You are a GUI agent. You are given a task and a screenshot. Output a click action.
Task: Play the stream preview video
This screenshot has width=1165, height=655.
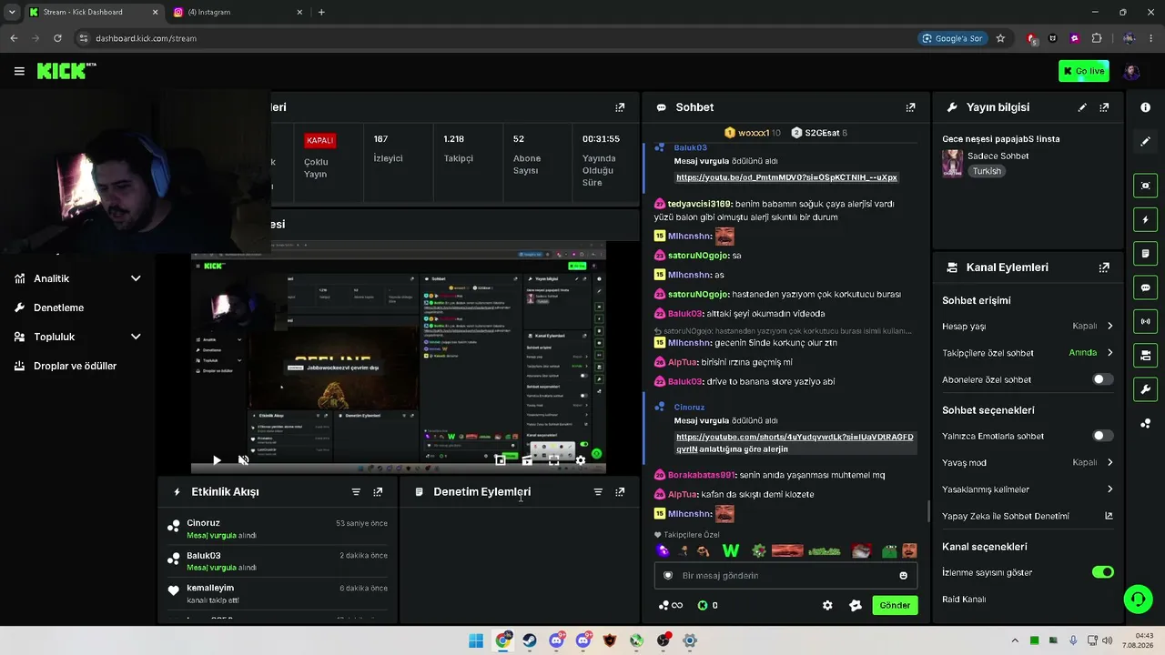pos(217,460)
